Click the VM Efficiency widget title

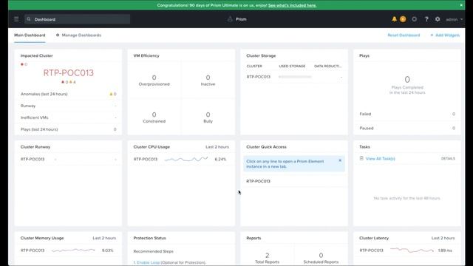[x=146, y=56]
